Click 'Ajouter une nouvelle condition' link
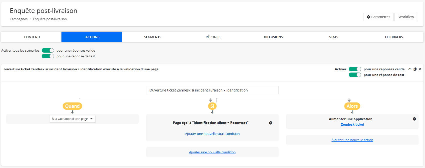Screen dimensions: 425x168 point(212,152)
